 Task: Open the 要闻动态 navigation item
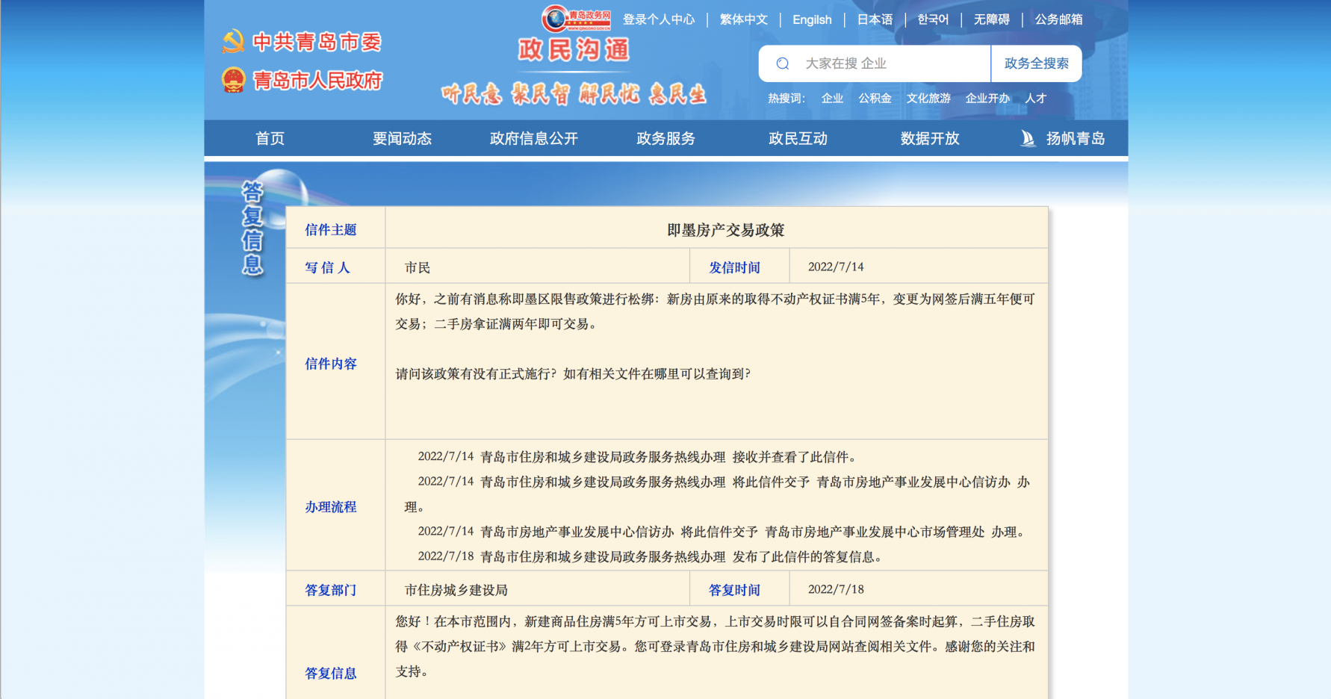402,138
